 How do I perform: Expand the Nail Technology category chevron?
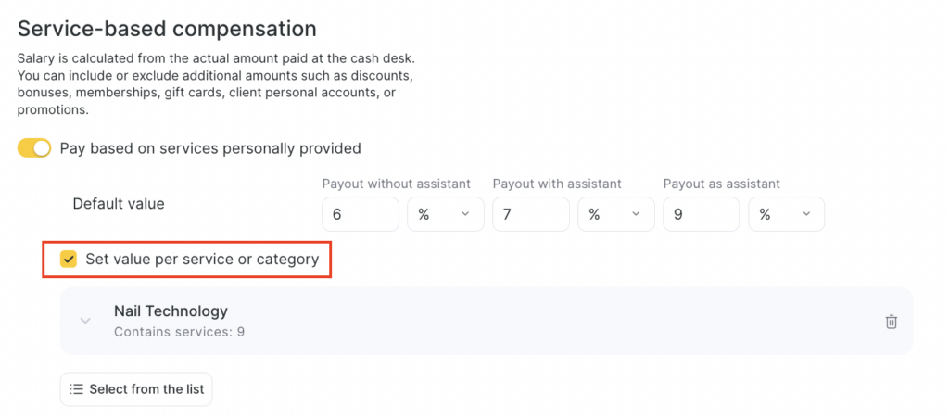coord(85,321)
